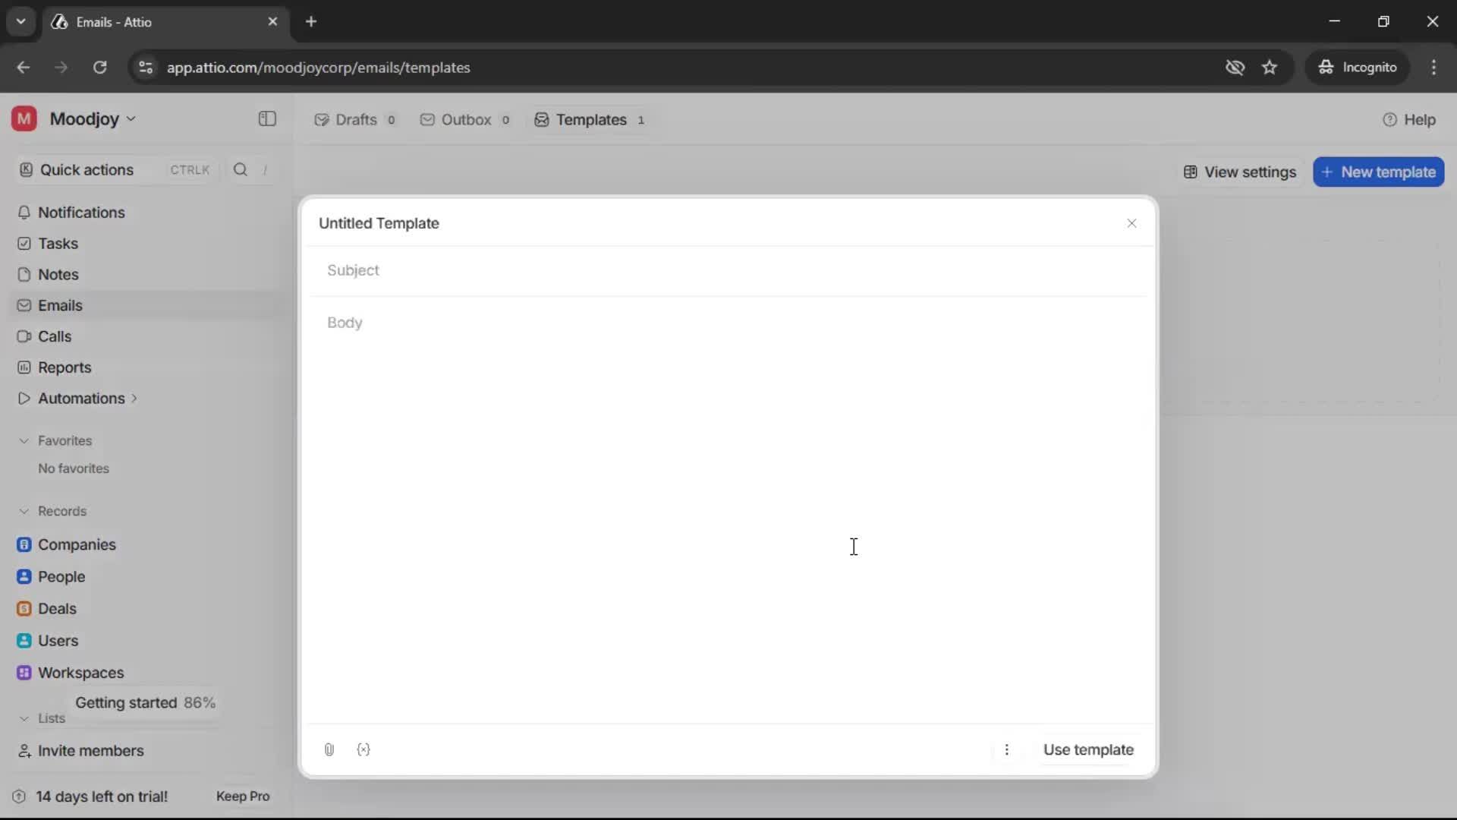Open Quick actions
1457x820 pixels.
(x=116, y=170)
